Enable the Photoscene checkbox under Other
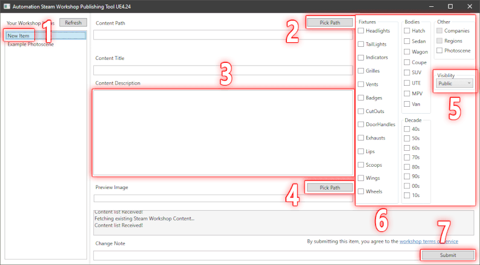Screen dimensions: 480x265 439,50
